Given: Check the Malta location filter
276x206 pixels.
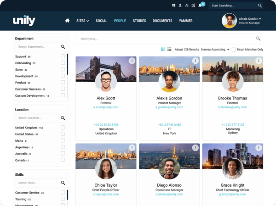Looking at the screenshot, I should coord(63,140).
